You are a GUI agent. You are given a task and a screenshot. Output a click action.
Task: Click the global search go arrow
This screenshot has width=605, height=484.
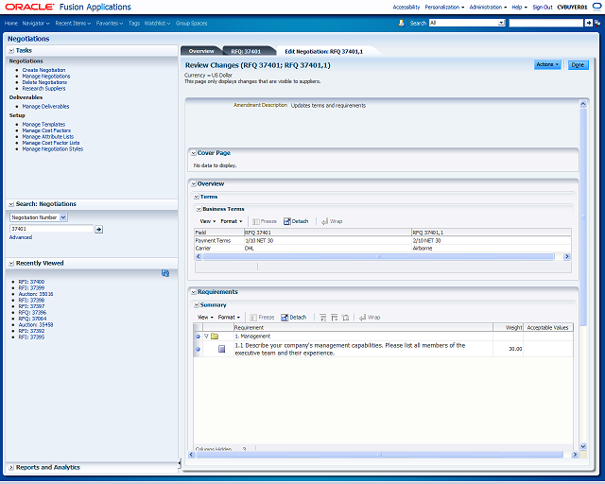point(588,23)
